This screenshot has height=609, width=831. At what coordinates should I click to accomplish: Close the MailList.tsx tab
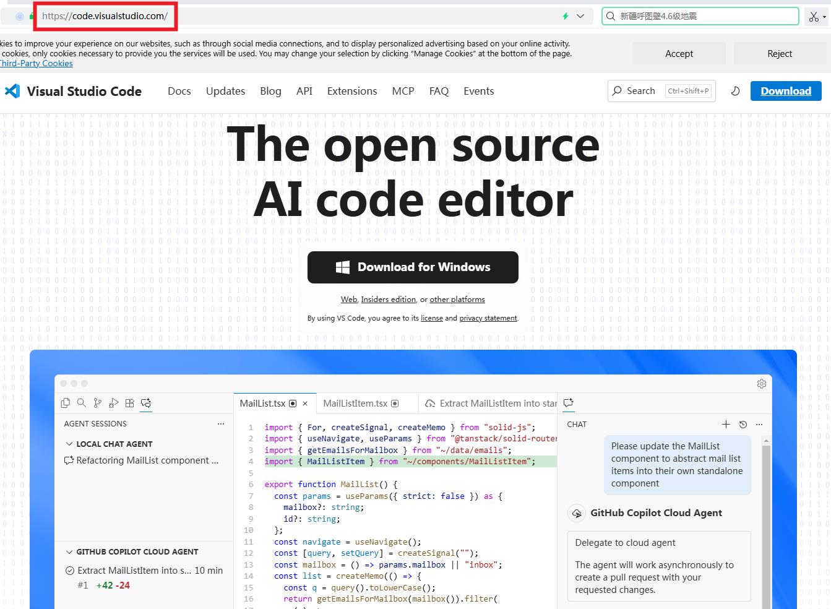click(305, 404)
